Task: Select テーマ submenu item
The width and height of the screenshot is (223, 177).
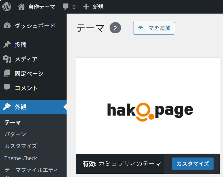Action: [x=13, y=122]
